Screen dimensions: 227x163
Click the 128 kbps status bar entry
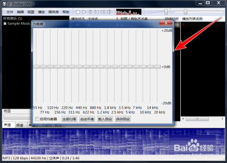point(20,158)
